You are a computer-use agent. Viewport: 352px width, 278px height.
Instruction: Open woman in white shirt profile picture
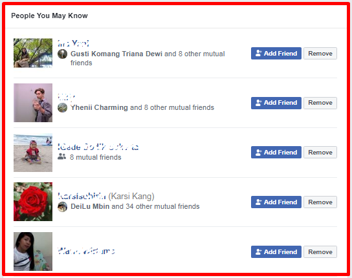click(x=33, y=251)
